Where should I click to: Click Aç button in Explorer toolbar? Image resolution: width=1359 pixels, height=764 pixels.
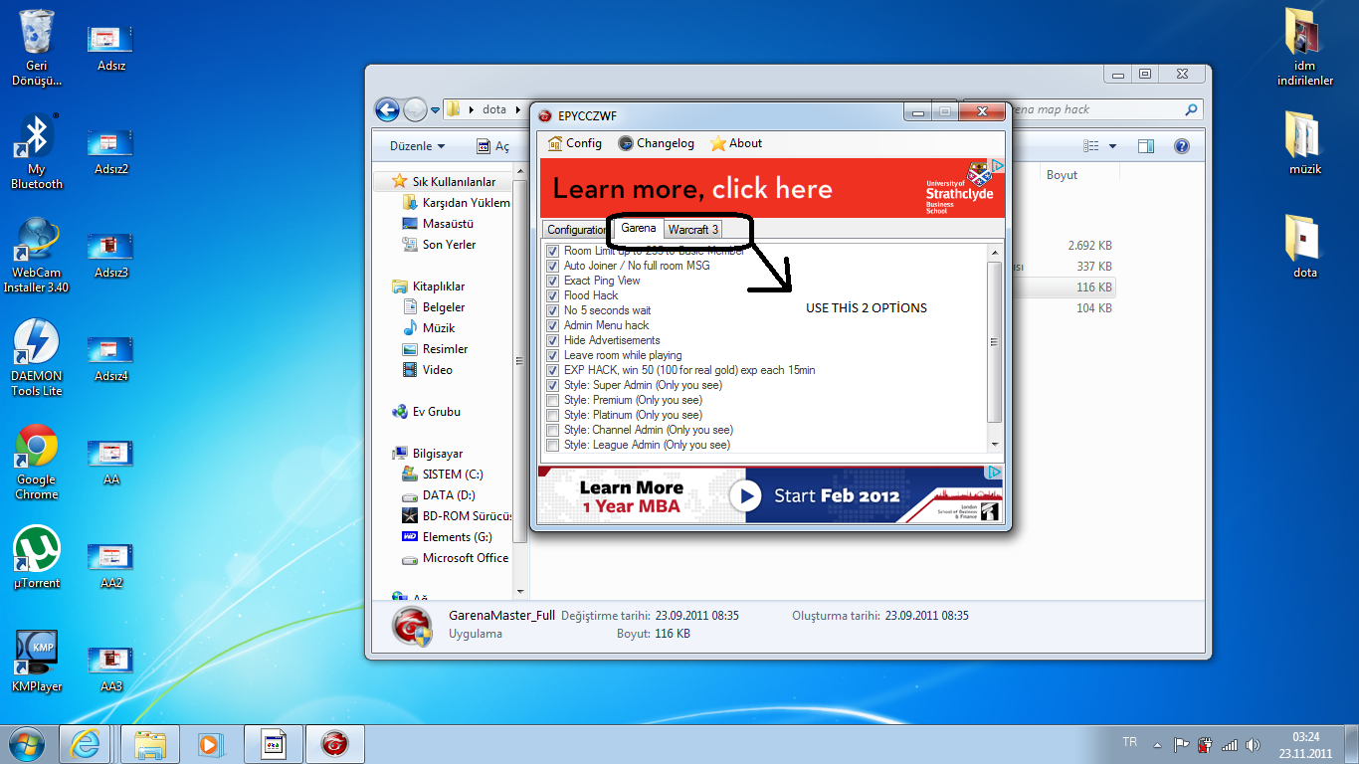493,146
